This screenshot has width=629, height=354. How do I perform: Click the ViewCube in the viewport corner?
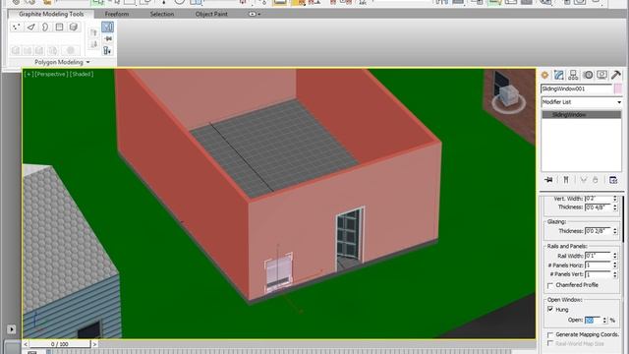tap(508, 96)
